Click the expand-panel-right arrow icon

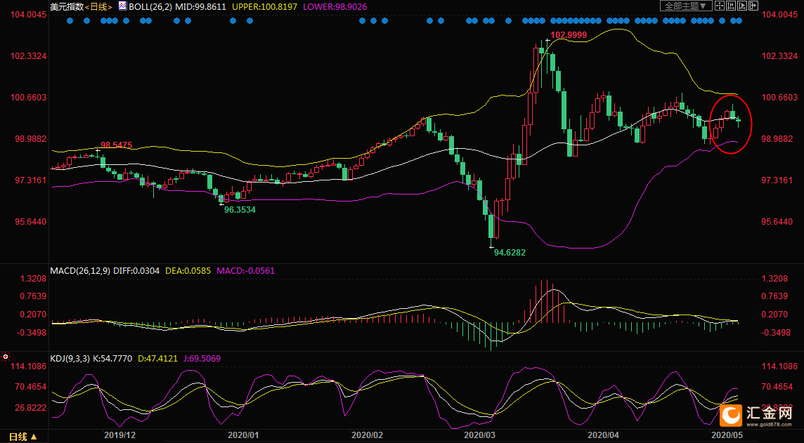(753, 6)
